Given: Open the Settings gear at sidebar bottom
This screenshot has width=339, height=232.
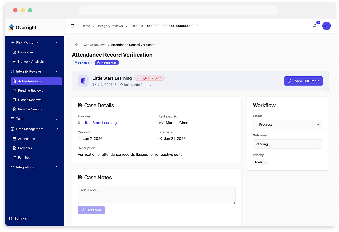Looking at the screenshot, I should pos(10,218).
